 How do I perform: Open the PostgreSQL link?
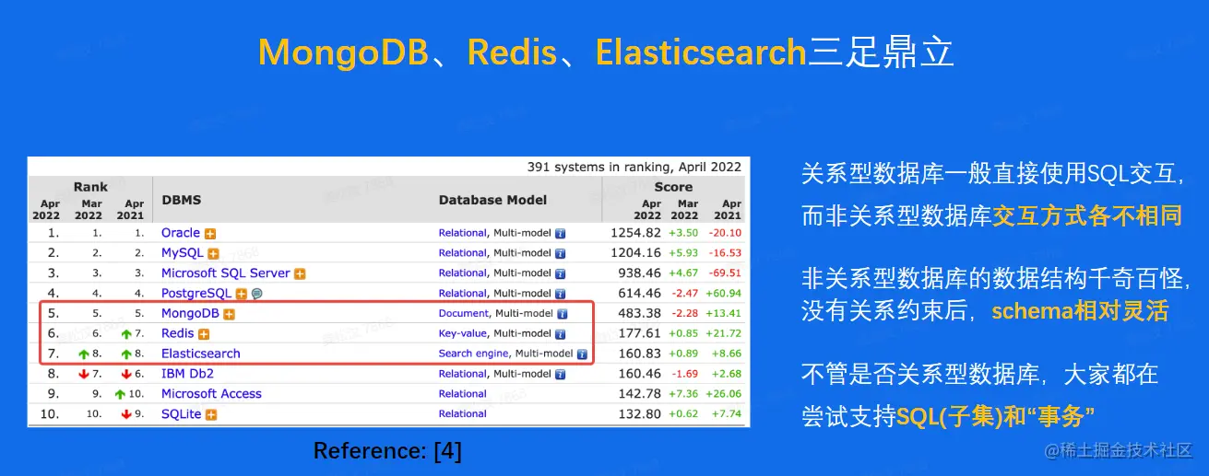pyautogui.click(x=196, y=294)
